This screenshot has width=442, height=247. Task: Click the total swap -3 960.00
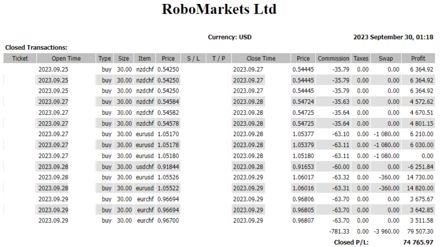[x=387, y=231]
